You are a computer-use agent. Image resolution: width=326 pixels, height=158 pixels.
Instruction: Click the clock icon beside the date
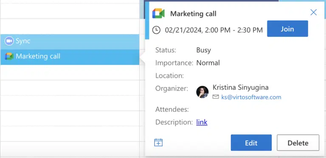156,30
